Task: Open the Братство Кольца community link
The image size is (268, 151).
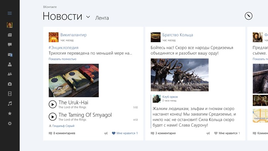Action: (x=178, y=35)
